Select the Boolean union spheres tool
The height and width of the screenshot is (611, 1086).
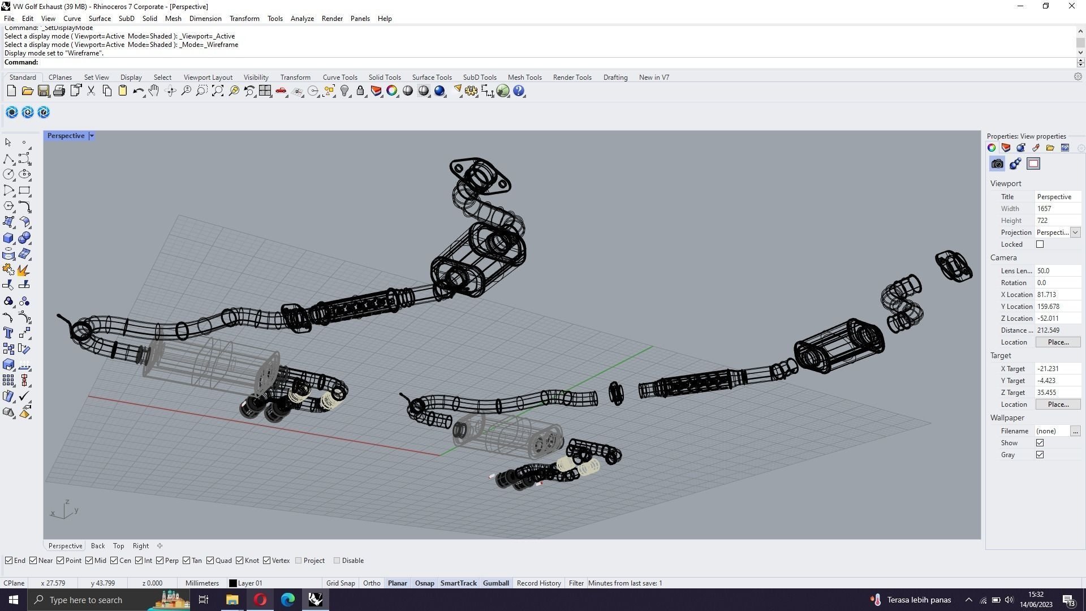coord(24,238)
